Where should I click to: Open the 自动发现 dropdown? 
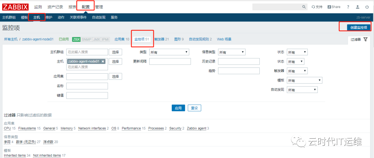click(x=302, y=90)
